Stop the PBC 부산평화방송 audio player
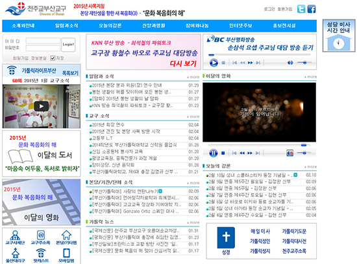The height and width of the screenshot is (264, 357). click(223, 63)
